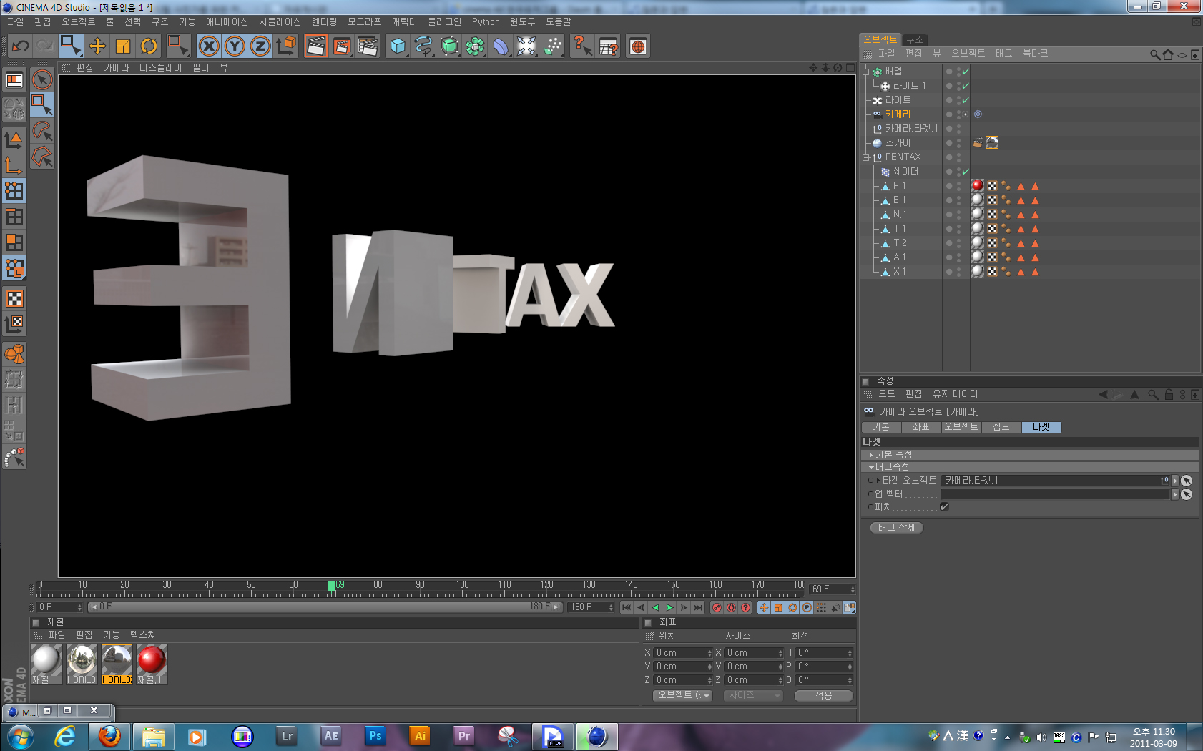Click the record keyframe button
Viewport: 1203px width, 751px height.
(717, 607)
